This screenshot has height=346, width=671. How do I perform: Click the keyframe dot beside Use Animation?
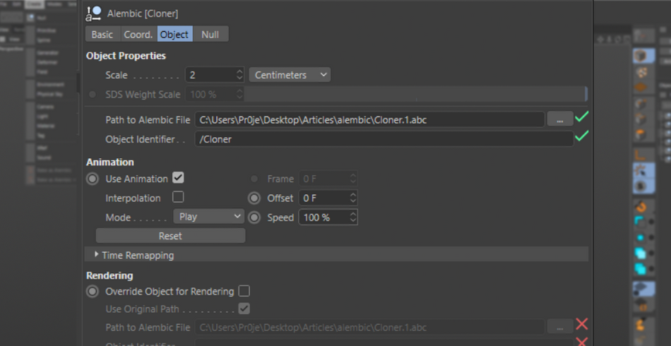tap(93, 179)
